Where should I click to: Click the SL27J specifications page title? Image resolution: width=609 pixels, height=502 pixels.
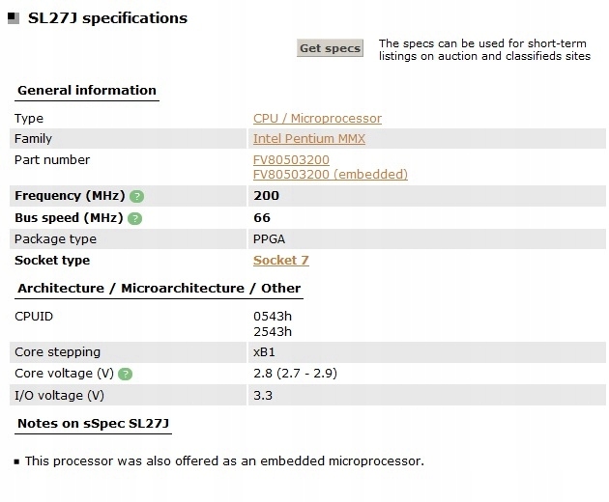(x=105, y=18)
